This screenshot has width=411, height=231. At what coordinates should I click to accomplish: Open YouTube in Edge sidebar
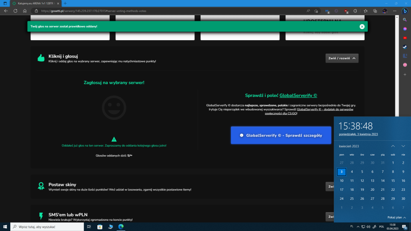click(405, 38)
